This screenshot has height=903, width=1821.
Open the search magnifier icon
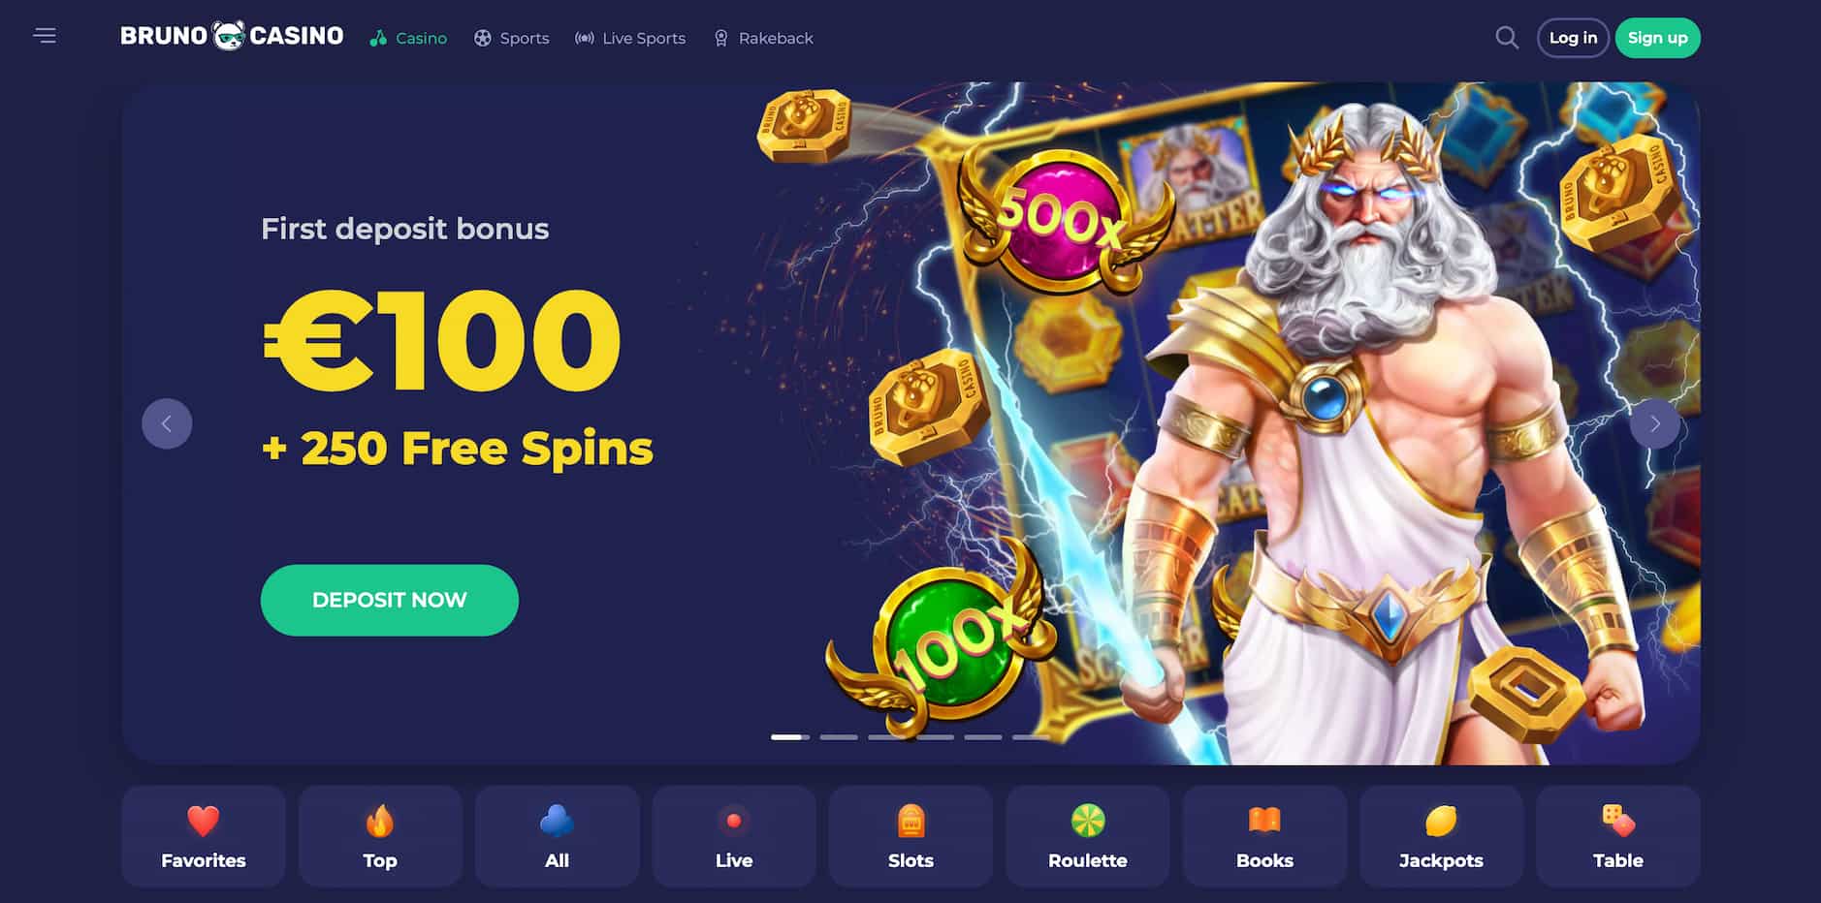coord(1507,38)
